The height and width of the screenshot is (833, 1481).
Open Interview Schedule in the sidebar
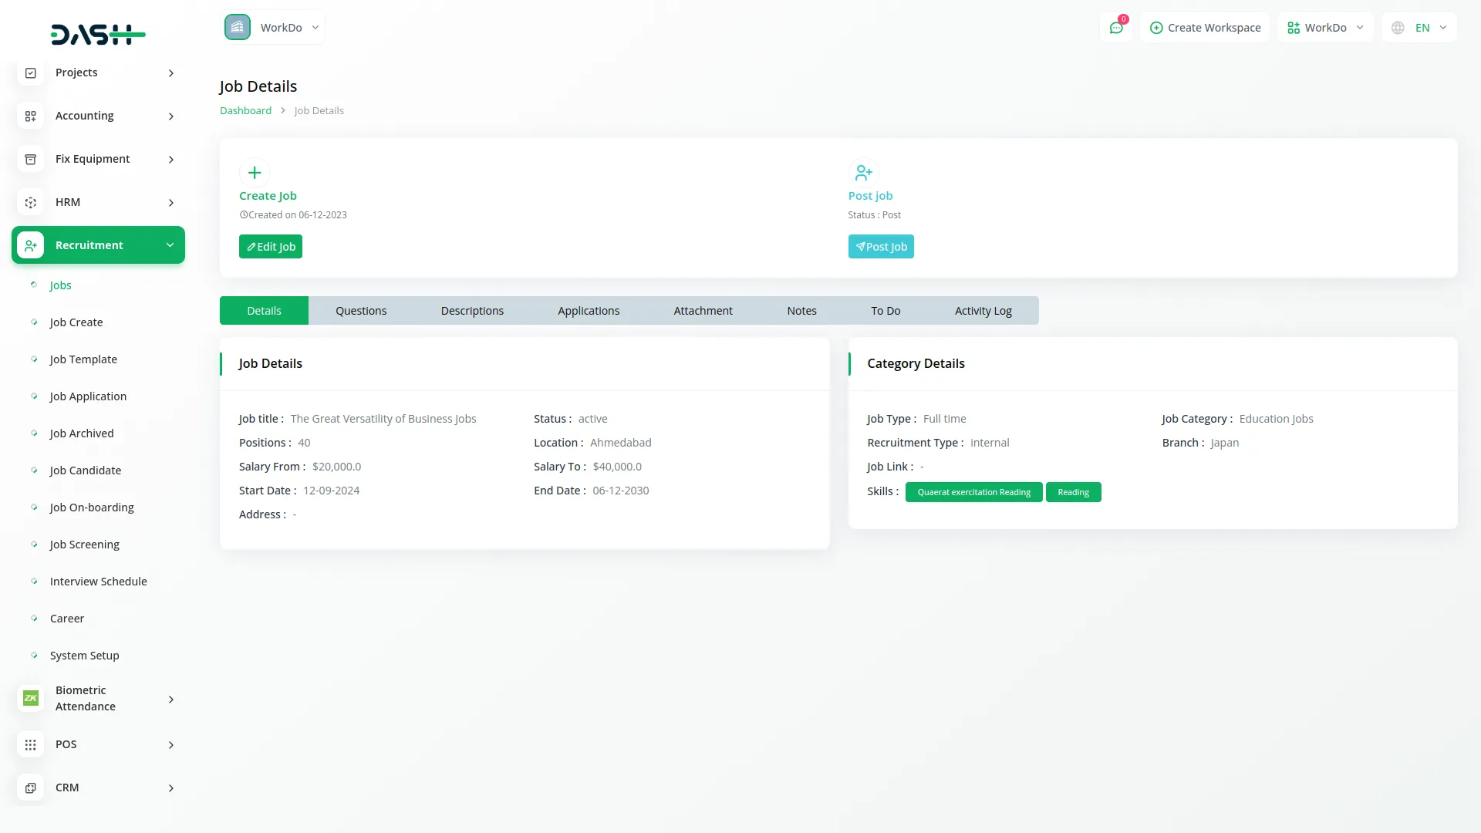pos(99,582)
